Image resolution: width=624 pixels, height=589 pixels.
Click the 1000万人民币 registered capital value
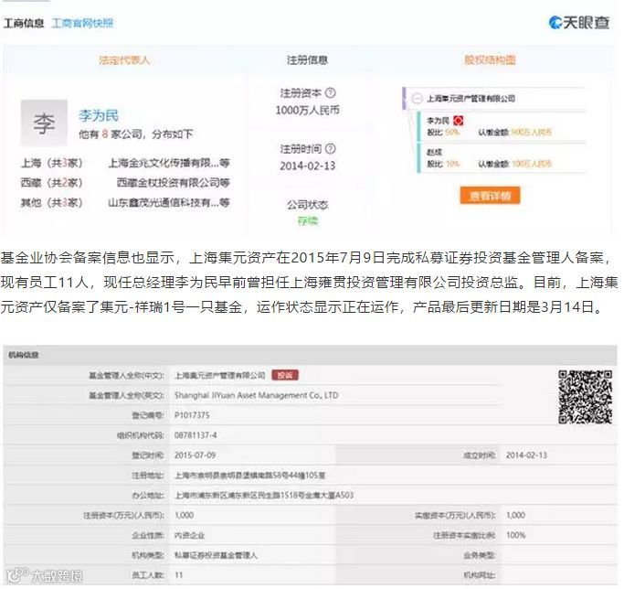[x=307, y=110]
